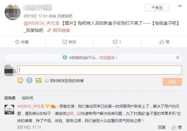The image size is (187, 131).
Task: Submit with the 评论 button
Action: [172, 82]
